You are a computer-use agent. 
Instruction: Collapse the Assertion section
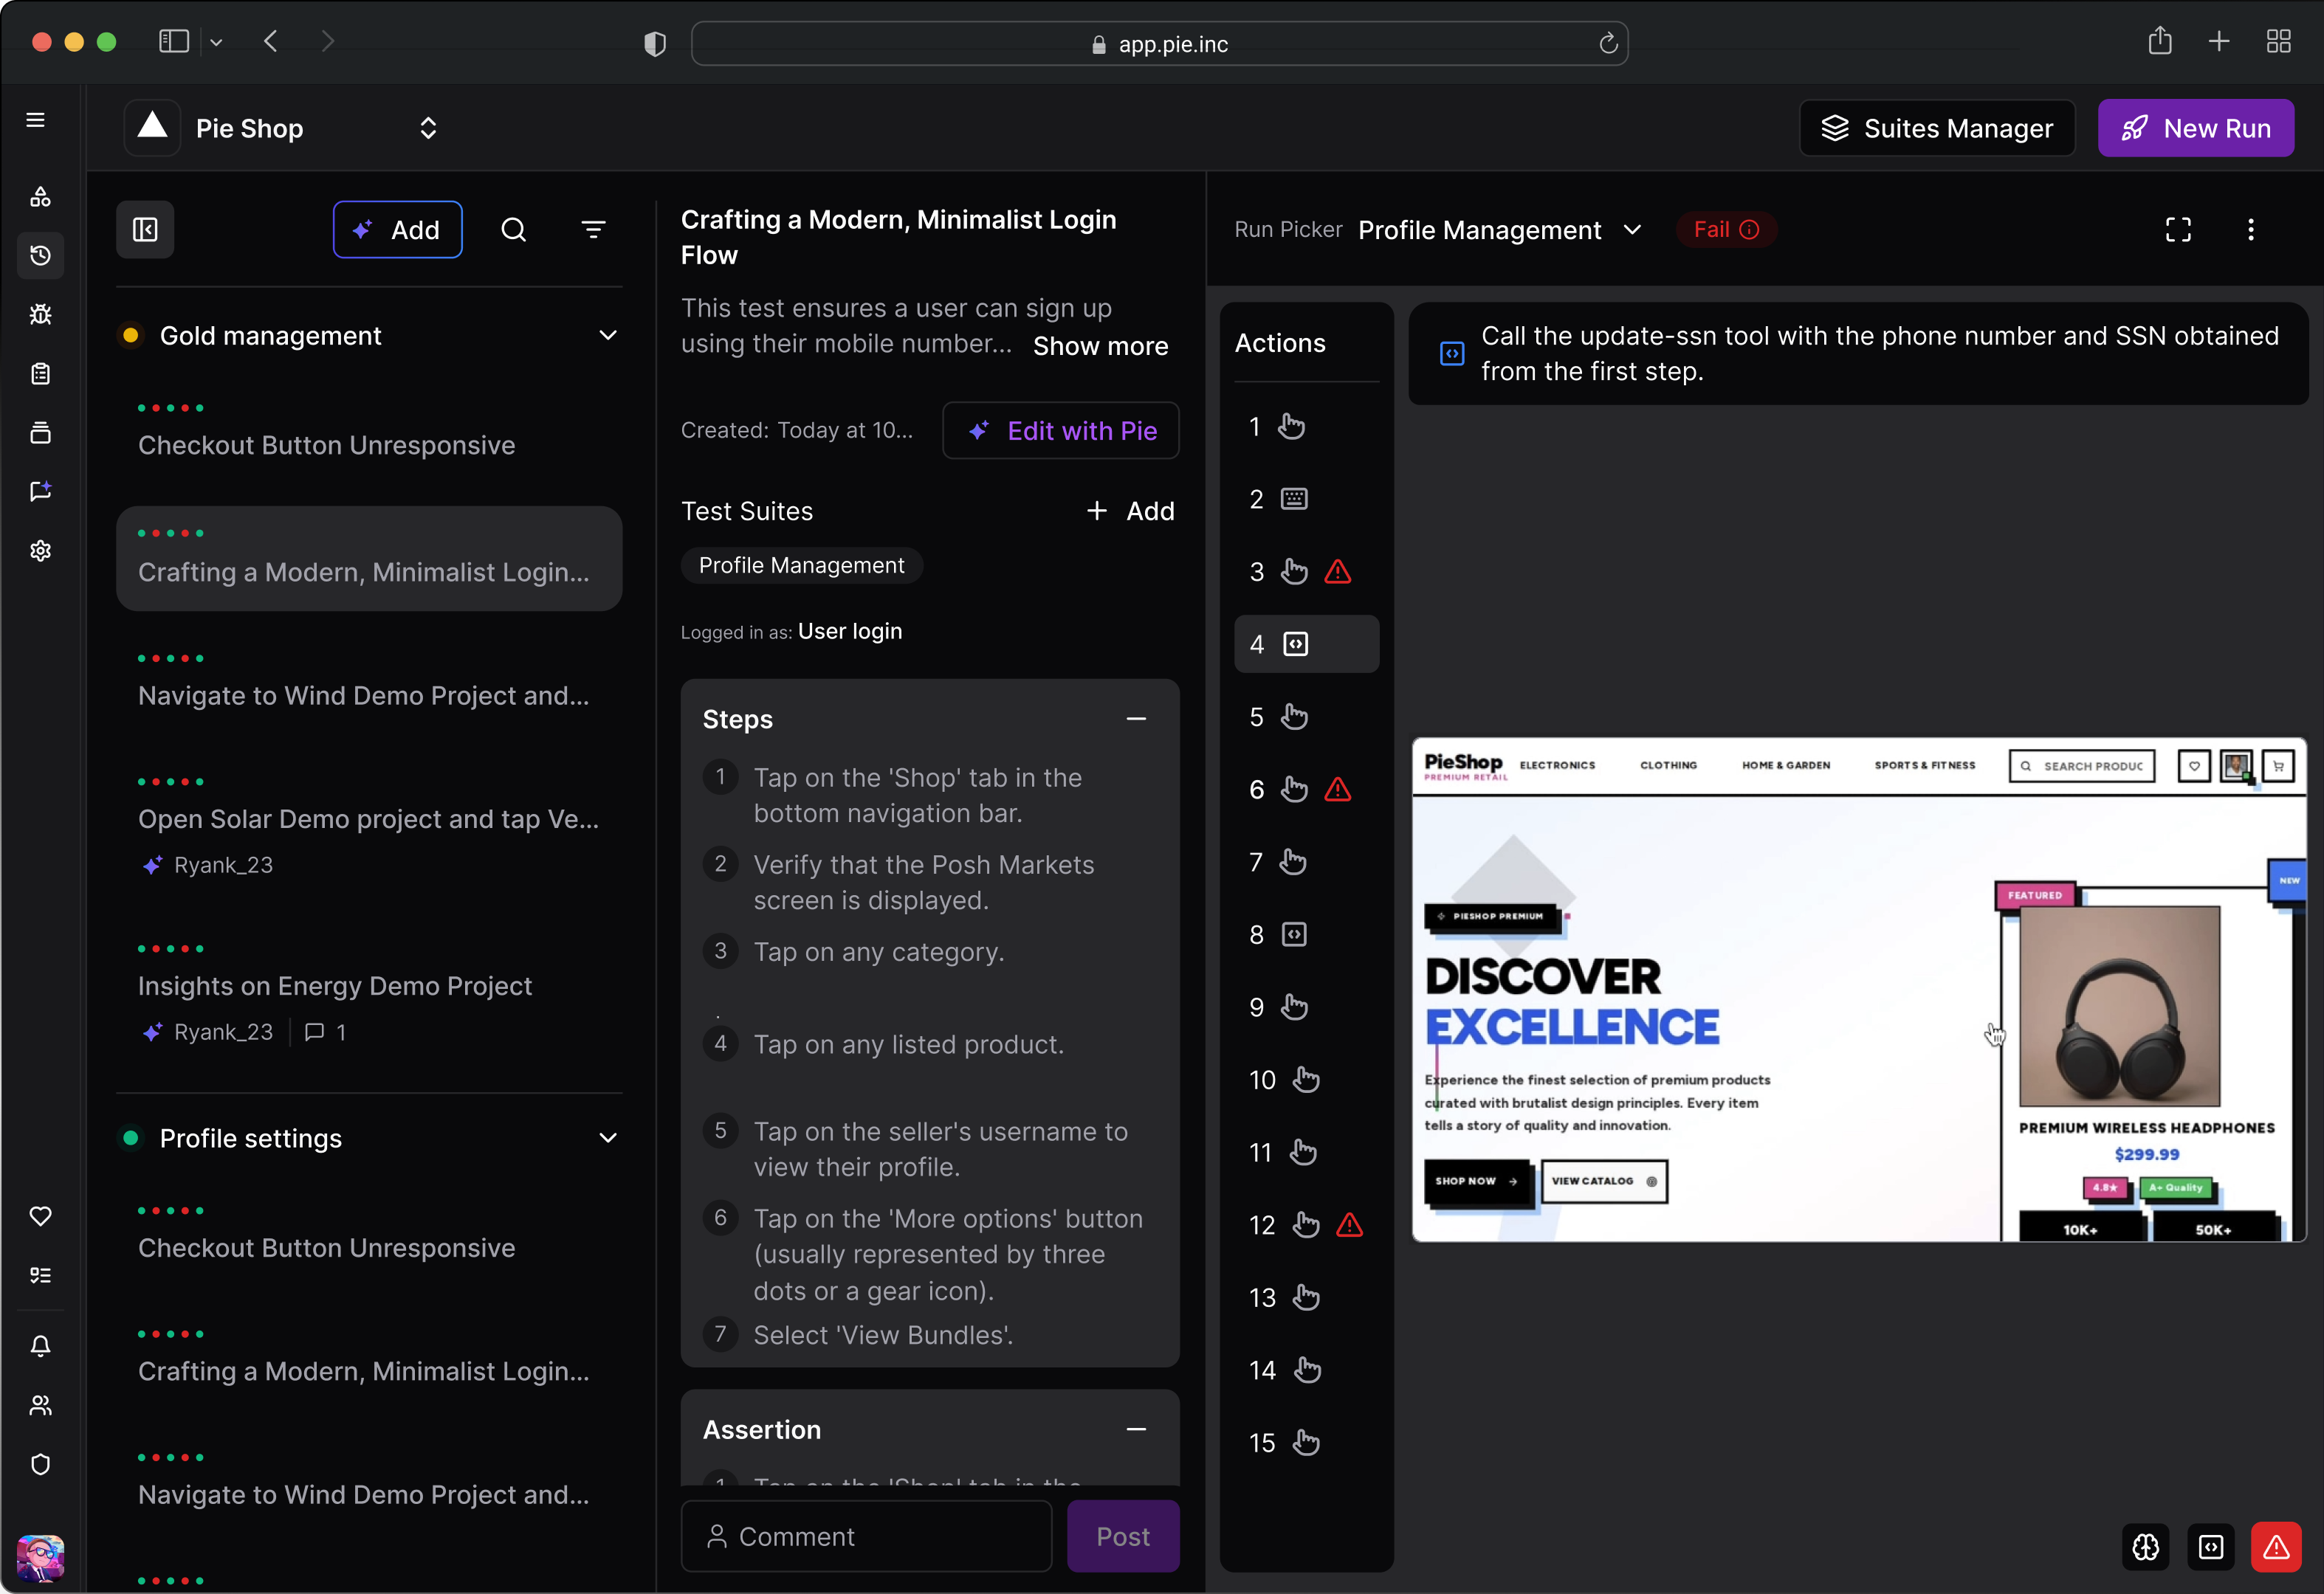click(x=1135, y=1429)
